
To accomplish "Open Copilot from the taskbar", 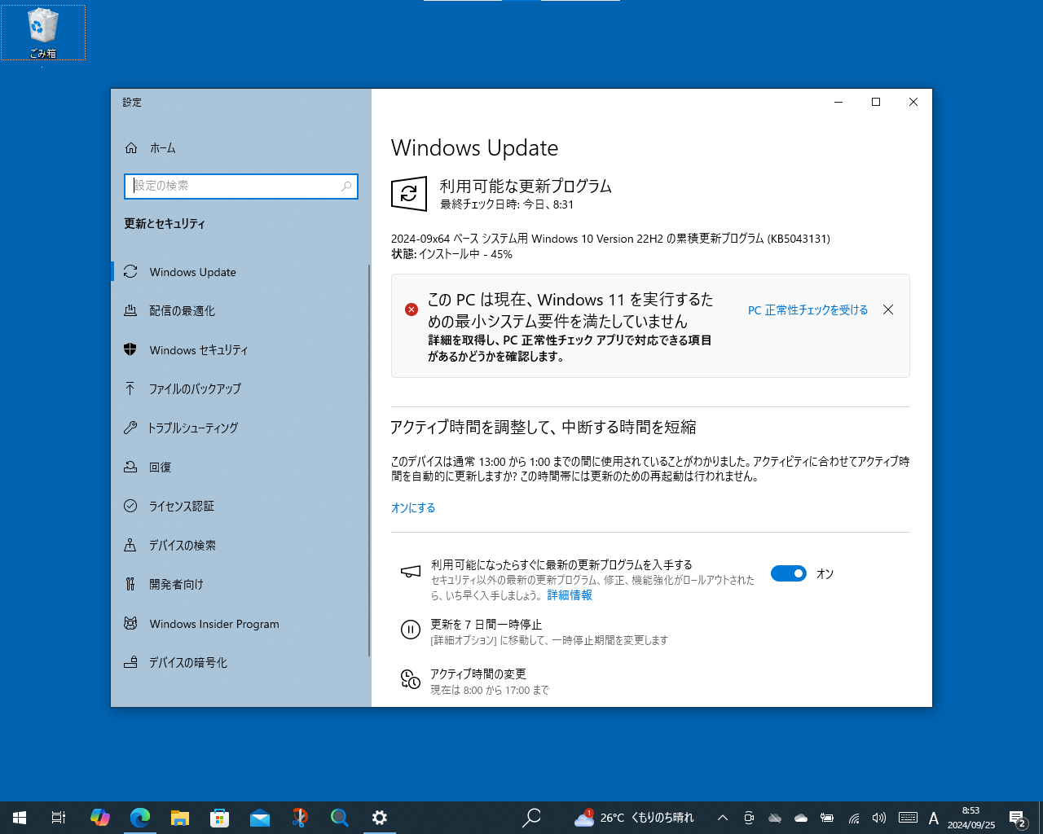I will (99, 817).
